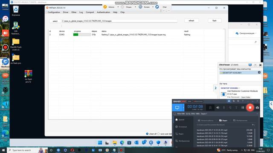The width and height of the screenshot is (273, 153).
Task: Toggle Bandicam text overlay icon
Action: (236, 108)
